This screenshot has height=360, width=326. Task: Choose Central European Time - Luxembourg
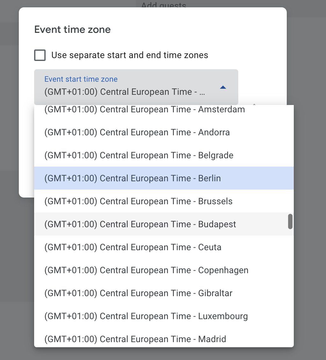(x=146, y=316)
